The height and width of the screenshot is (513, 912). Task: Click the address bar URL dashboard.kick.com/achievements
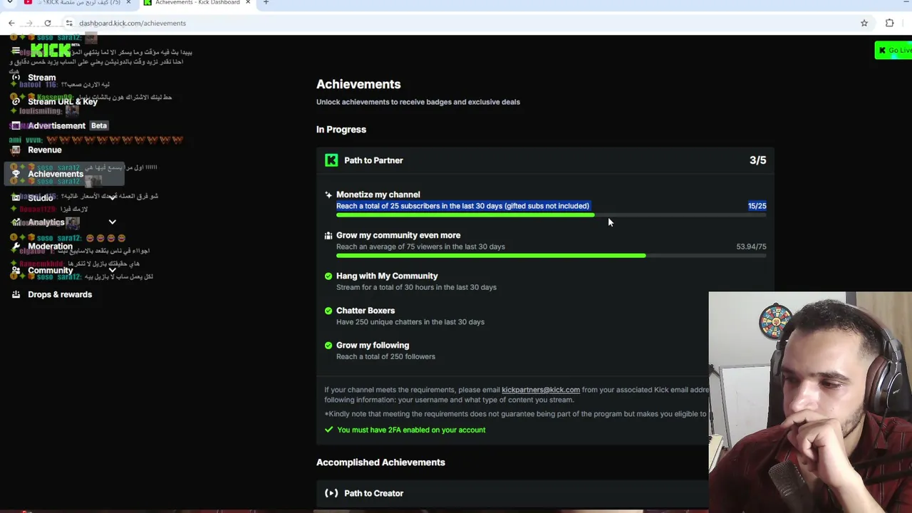pyautogui.click(x=133, y=23)
